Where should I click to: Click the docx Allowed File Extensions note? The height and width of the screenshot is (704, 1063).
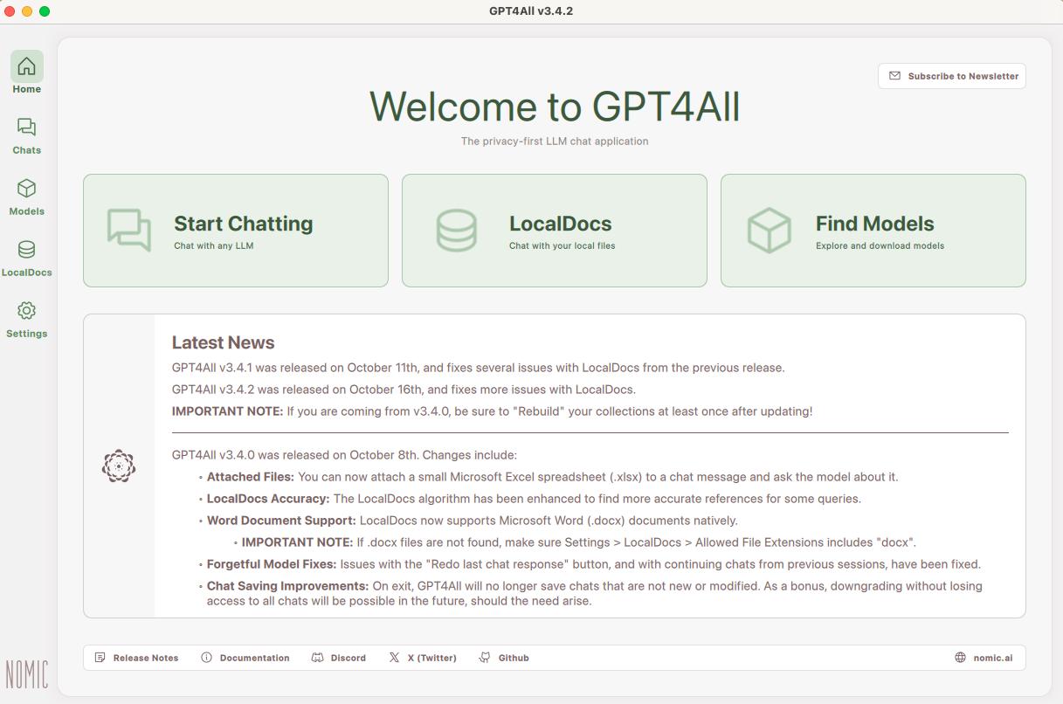click(x=579, y=542)
